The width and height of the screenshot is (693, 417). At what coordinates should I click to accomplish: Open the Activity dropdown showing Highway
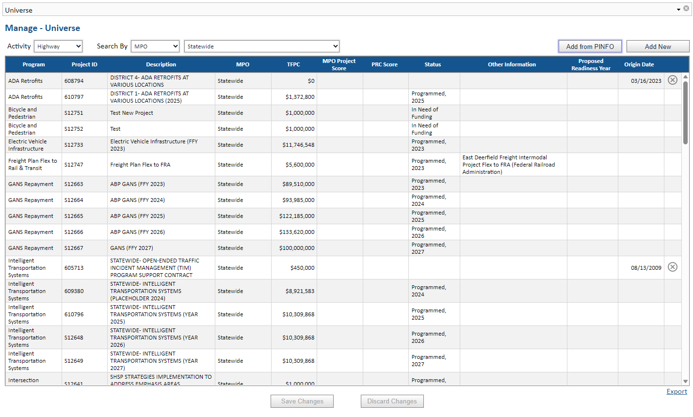pos(58,46)
